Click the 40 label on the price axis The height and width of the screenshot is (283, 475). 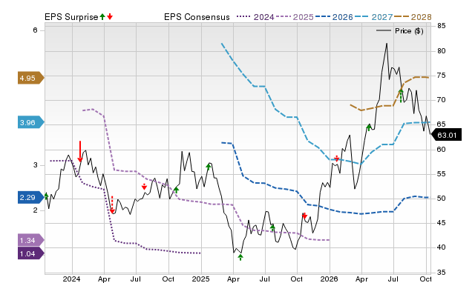pyautogui.click(x=441, y=247)
